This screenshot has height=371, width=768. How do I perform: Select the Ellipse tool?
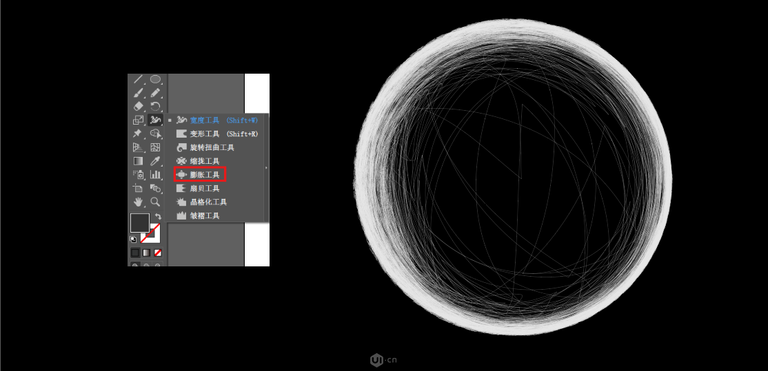156,80
